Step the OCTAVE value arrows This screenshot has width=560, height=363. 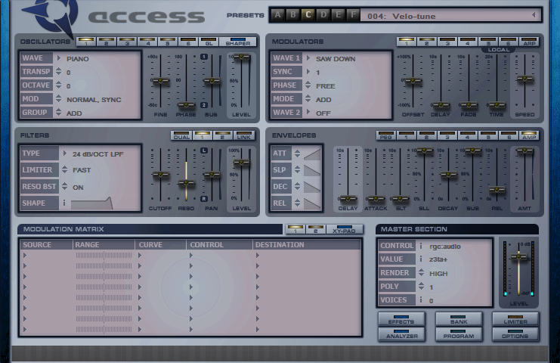(59, 85)
